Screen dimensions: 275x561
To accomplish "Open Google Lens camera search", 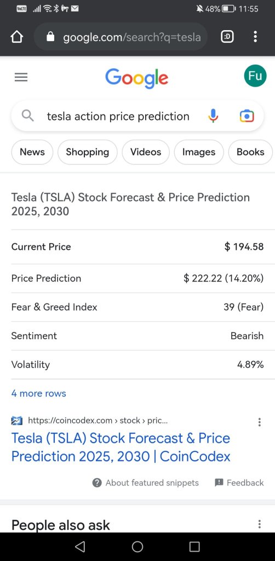I will 247,116.
